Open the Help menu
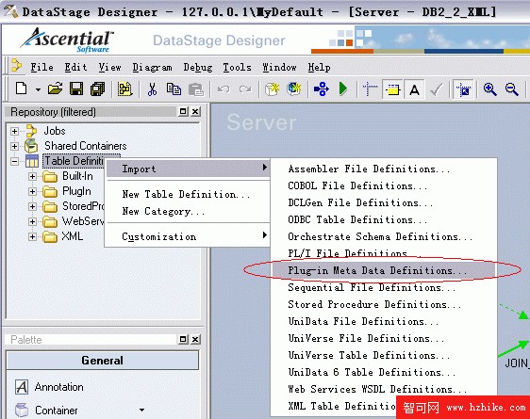 point(319,67)
